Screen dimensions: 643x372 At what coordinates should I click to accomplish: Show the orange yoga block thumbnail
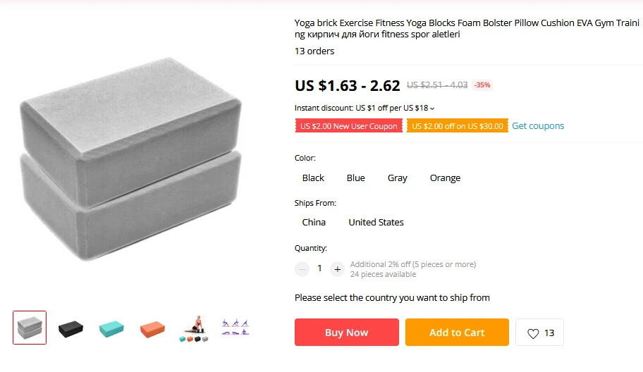coord(152,328)
